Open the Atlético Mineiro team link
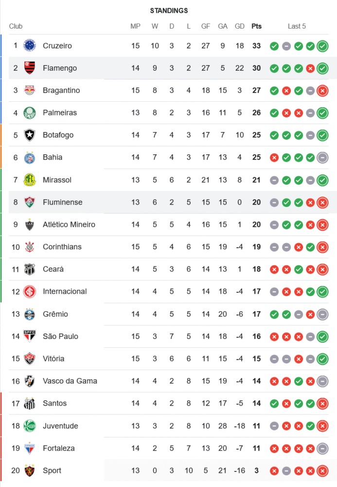Viewport: 337px width, 487px height. [x=69, y=225]
